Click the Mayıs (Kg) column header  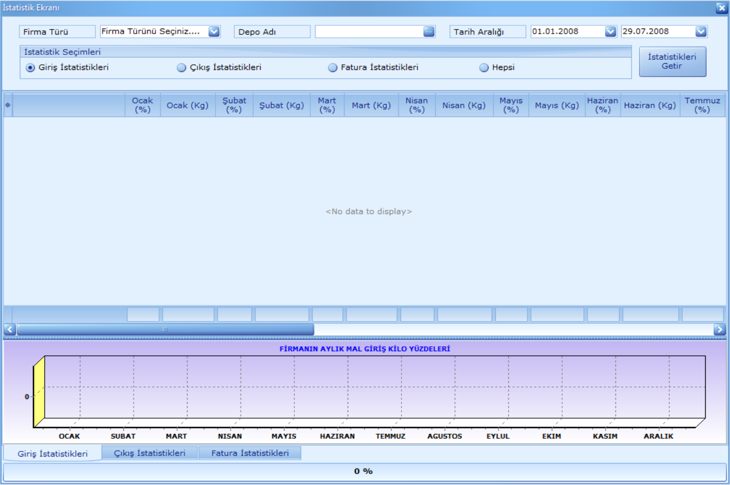point(557,105)
